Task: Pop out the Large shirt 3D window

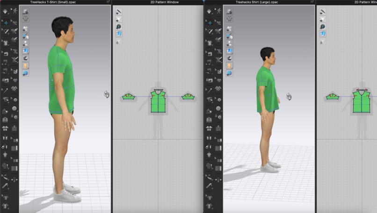Action: [x=312, y=2]
